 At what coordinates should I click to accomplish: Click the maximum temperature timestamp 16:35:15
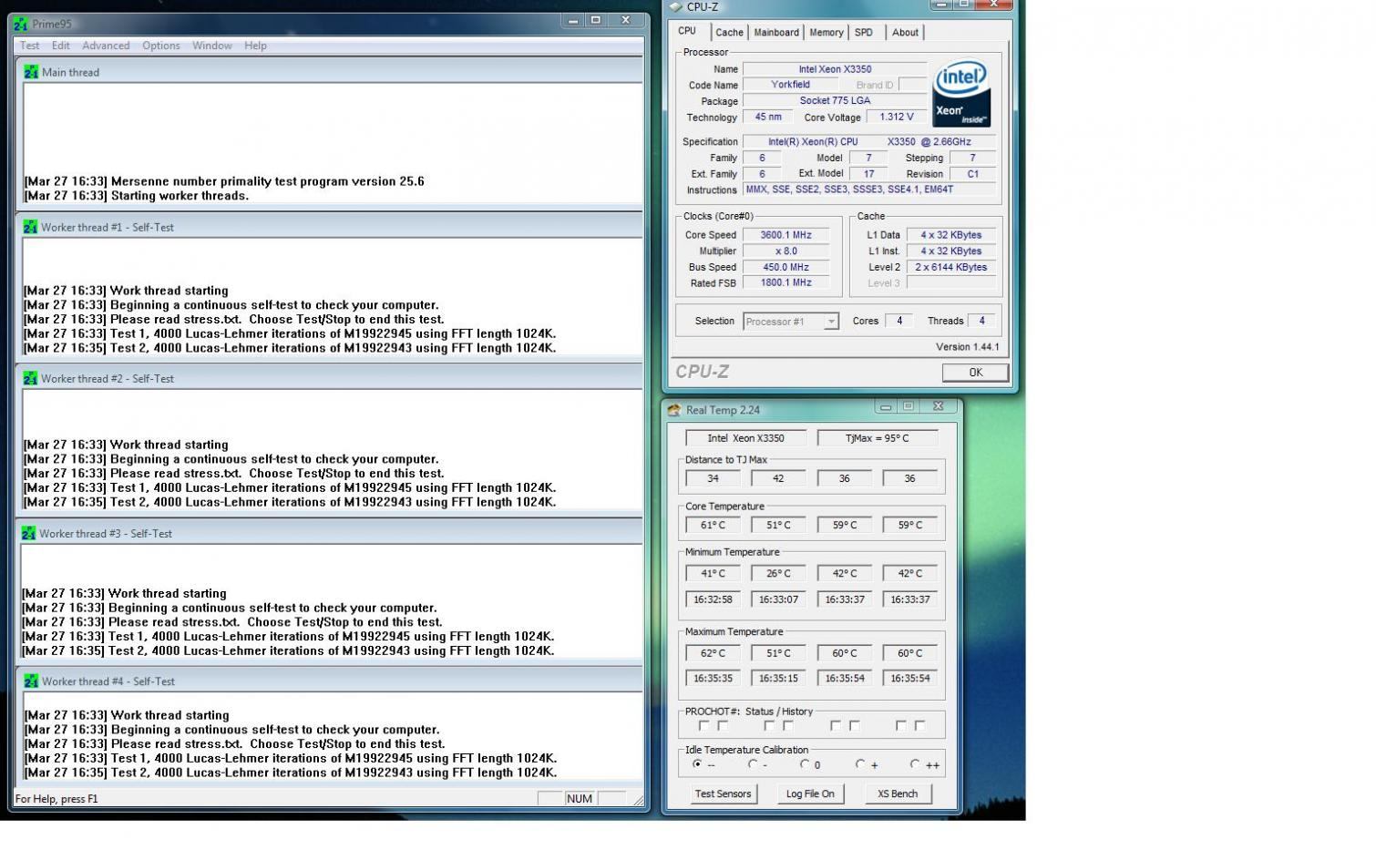[778, 679]
